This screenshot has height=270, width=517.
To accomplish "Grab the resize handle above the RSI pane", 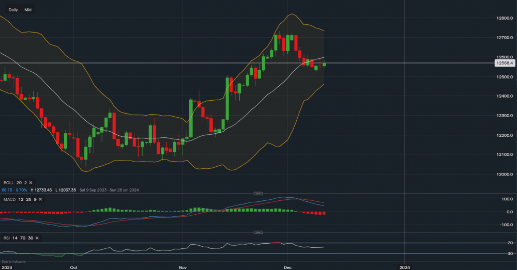I will click(258, 232).
